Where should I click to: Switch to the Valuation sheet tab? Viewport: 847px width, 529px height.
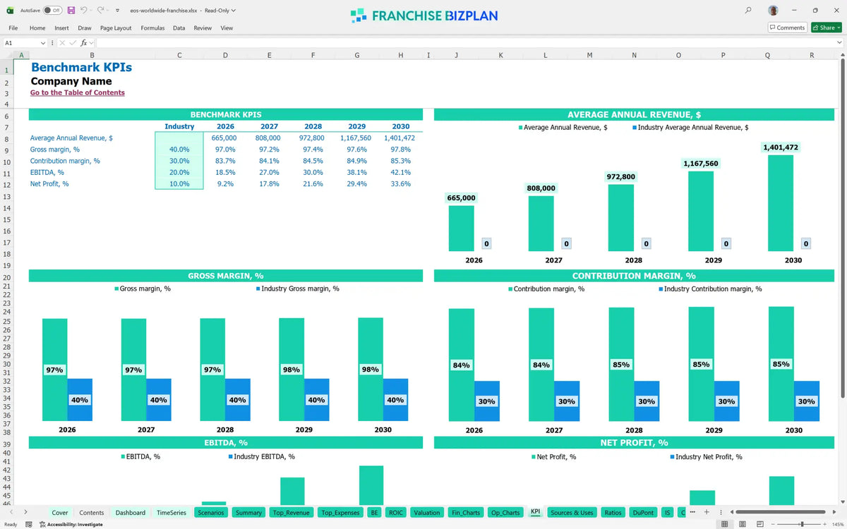point(427,513)
